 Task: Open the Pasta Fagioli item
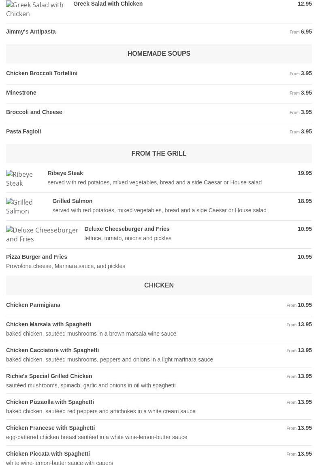pyautogui.click(x=23, y=131)
